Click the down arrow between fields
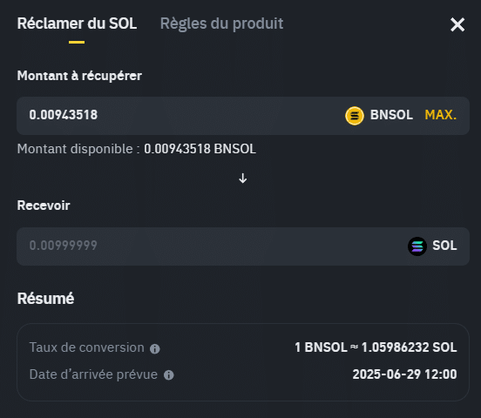 (x=242, y=179)
